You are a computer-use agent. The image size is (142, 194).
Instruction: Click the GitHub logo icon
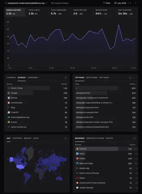click(9, 98)
